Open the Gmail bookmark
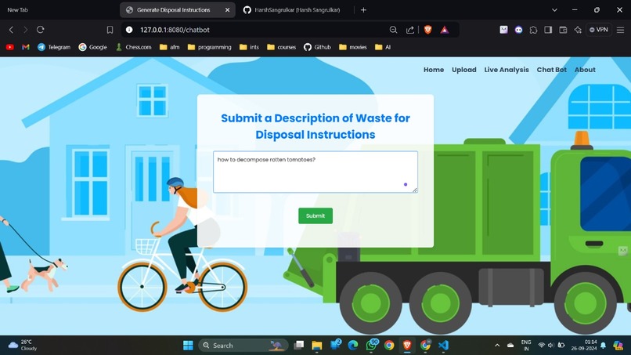The width and height of the screenshot is (631, 355). click(26, 47)
